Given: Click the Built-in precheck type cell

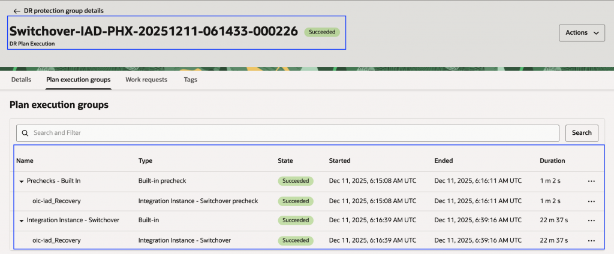Looking at the screenshot, I should pos(161,181).
